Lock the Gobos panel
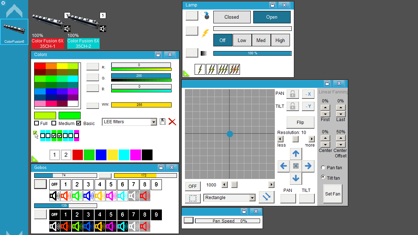Screen dimensions: 418x235 coord(161,167)
